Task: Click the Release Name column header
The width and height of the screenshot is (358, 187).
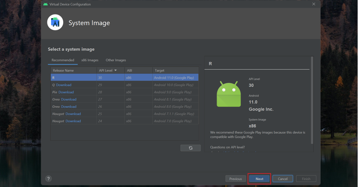Action: coord(74,71)
